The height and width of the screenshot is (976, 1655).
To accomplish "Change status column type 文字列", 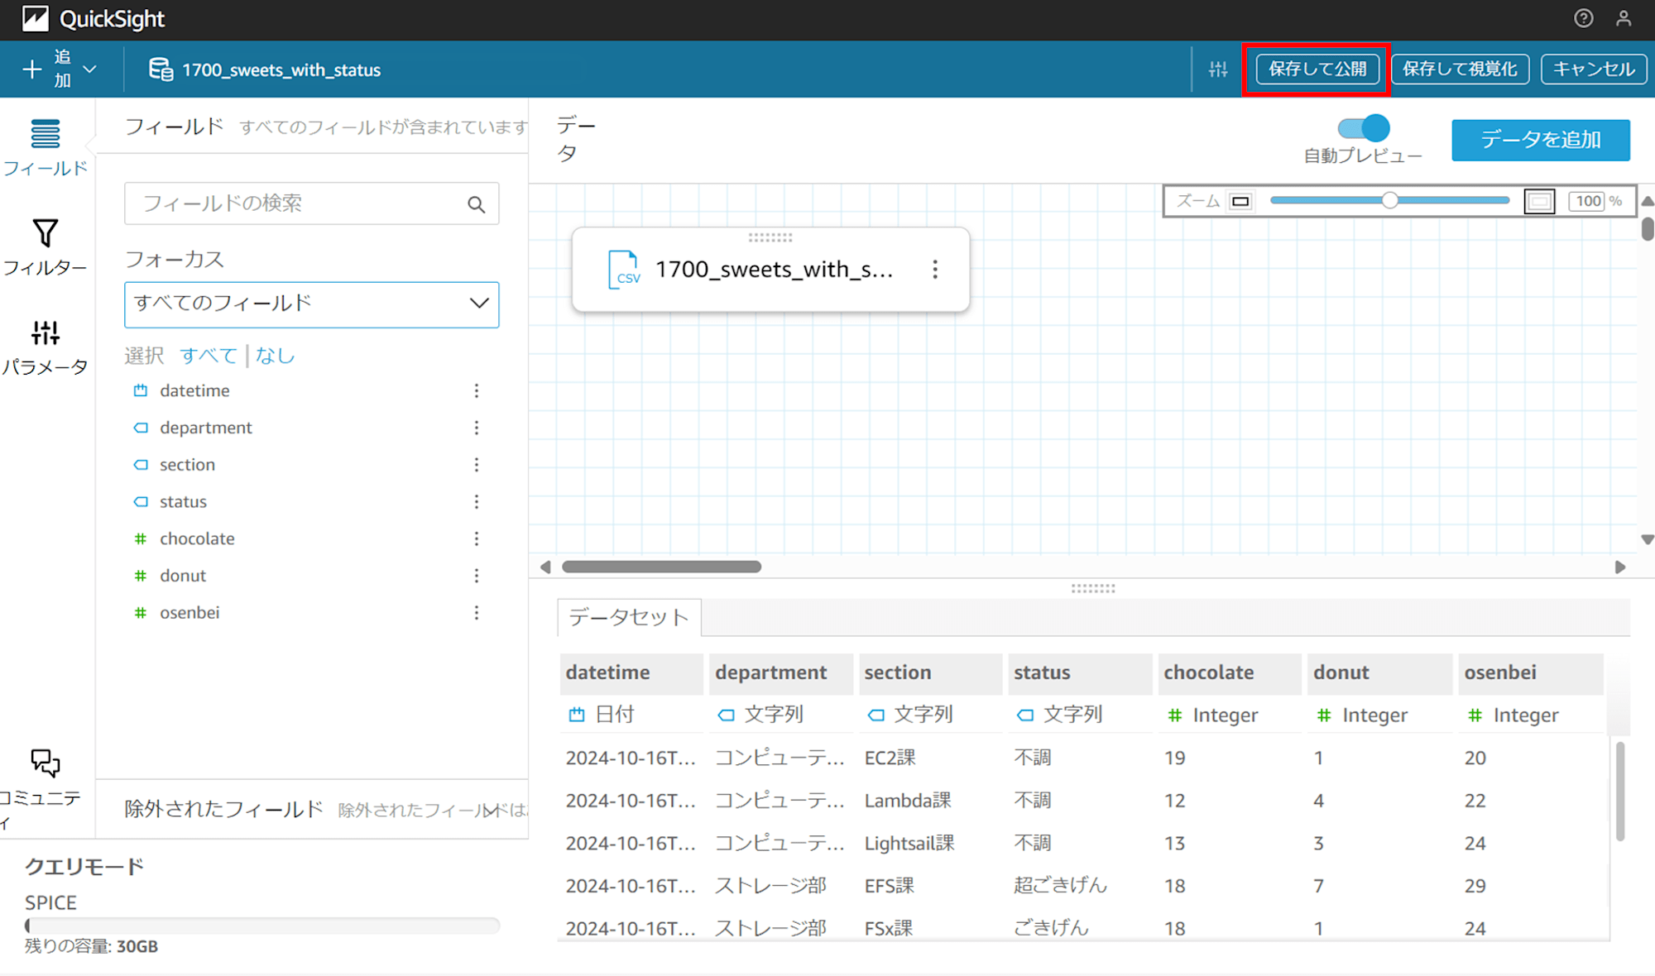I will pyautogui.click(x=1059, y=715).
